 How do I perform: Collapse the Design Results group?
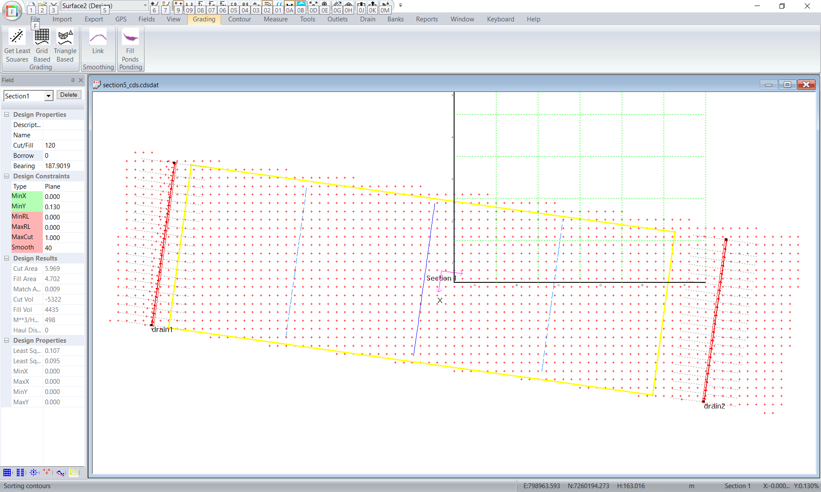click(7, 258)
